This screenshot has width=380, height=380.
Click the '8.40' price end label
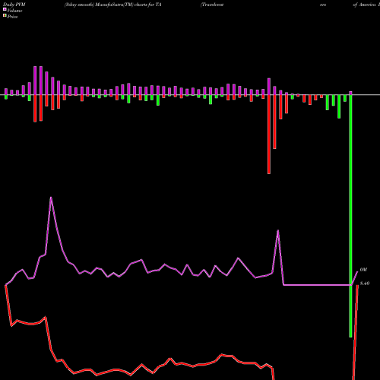point(365,283)
